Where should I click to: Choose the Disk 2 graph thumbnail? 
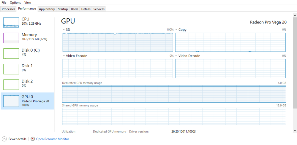coord(11,85)
